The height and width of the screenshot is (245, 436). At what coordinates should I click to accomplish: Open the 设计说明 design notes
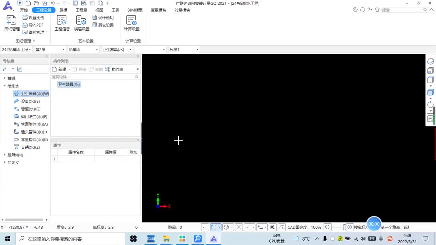pos(103,18)
